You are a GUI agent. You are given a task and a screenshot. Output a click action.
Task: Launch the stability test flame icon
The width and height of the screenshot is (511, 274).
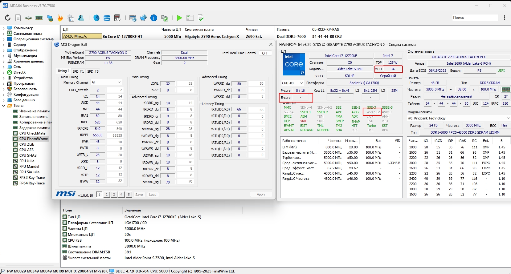coord(60,18)
